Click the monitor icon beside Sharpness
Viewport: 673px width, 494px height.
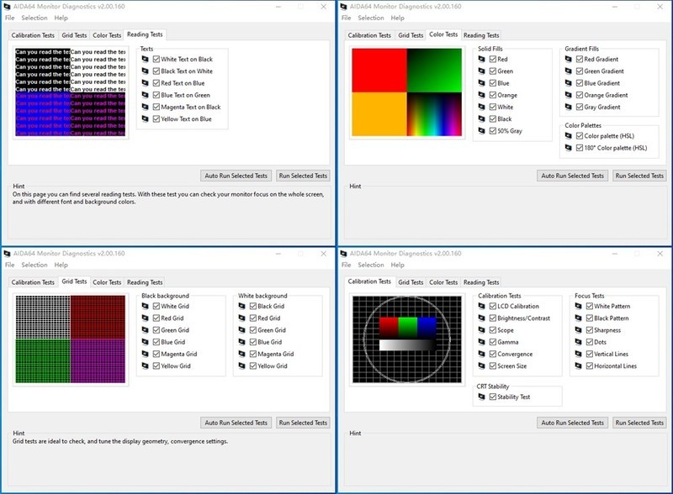click(579, 330)
